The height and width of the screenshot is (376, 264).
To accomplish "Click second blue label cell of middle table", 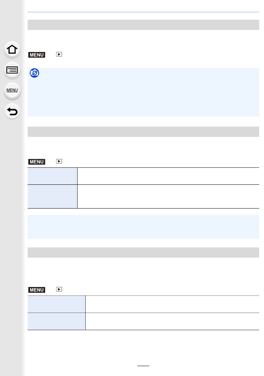I will click(x=53, y=196).
